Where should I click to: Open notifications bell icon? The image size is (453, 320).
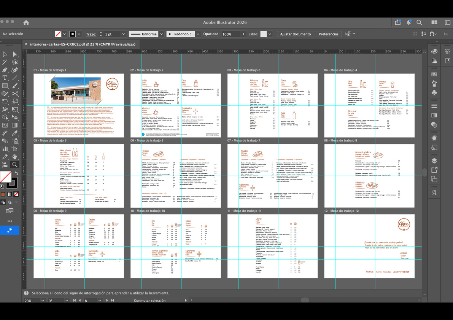tap(408, 22)
